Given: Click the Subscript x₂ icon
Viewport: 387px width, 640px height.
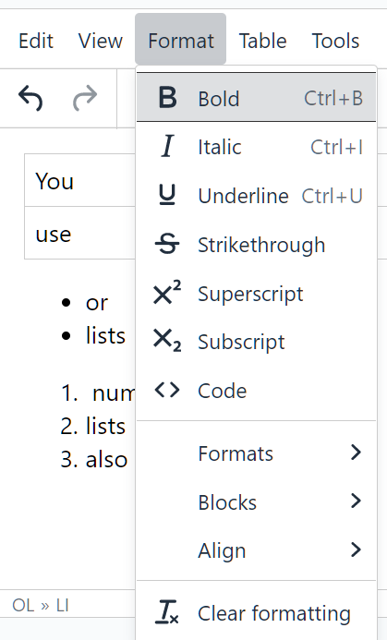Looking at the screenshot, I should [167, 341].
